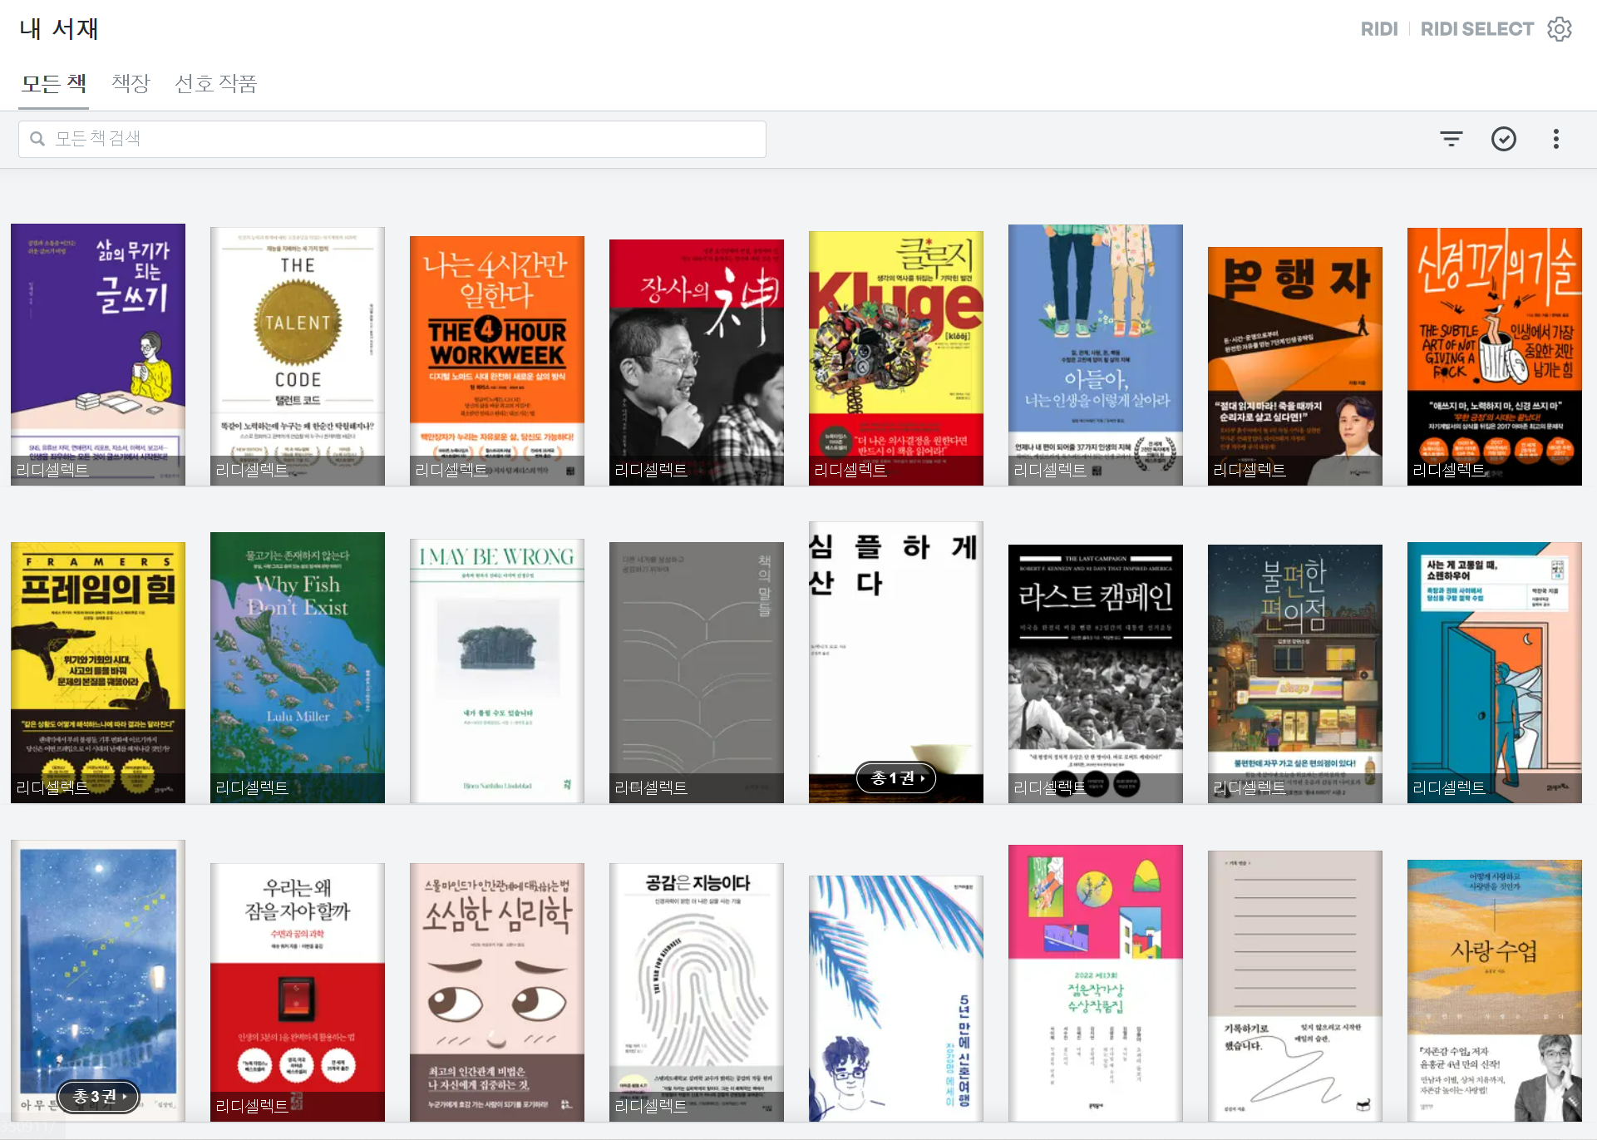Open the 공감은 지능이다 book cover
Viewport: 1597px width, 1140px height.
click(x=697, y=993)
